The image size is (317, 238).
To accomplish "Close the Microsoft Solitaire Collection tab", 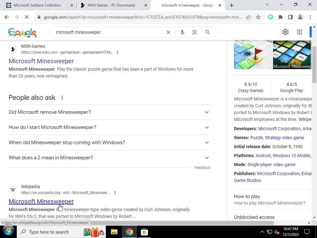I will (x=72, y=5).
